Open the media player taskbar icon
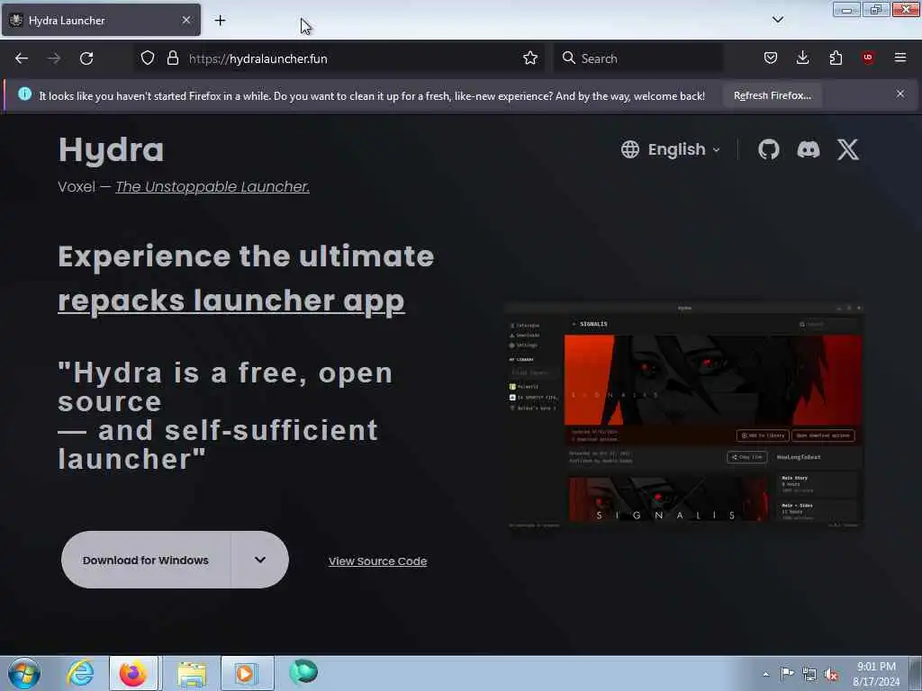Image resolution: width=922 pixels, height=691 pixels. click(247, 673)
